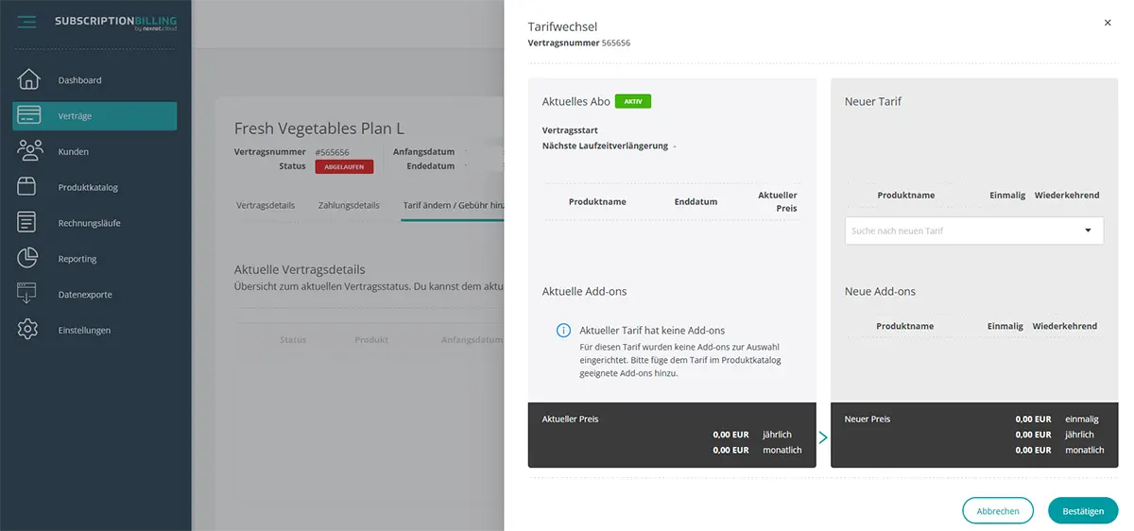1134x531 pixels.
Task: Click the hamburger menu icon
Action: coord(26,22)
